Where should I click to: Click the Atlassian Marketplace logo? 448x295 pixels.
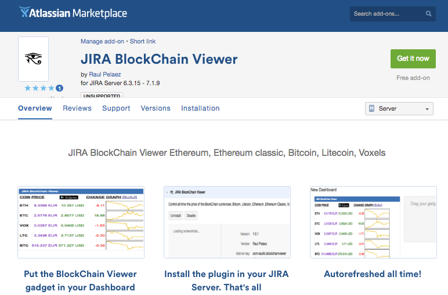[73, 13]
